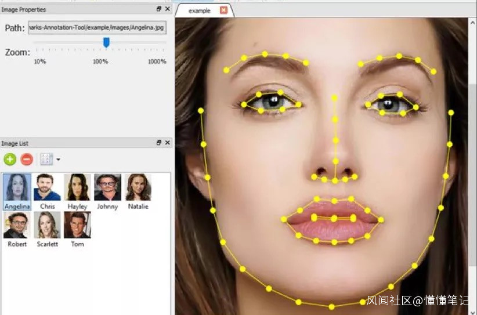Screen dimensions: 477x315
Task: Float the Image List panel
Action: tap(159, 143)
